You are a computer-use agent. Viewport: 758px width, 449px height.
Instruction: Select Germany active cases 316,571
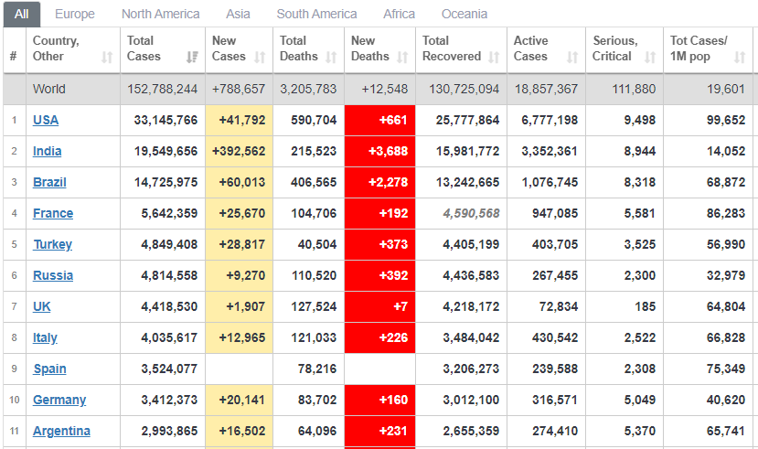(x=555, y=401)
